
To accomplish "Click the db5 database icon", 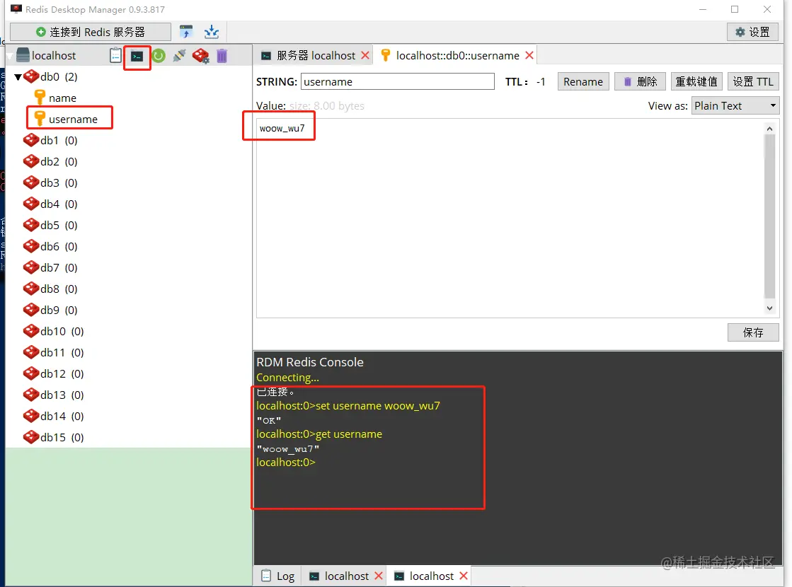I will click(x=31, y=225).
